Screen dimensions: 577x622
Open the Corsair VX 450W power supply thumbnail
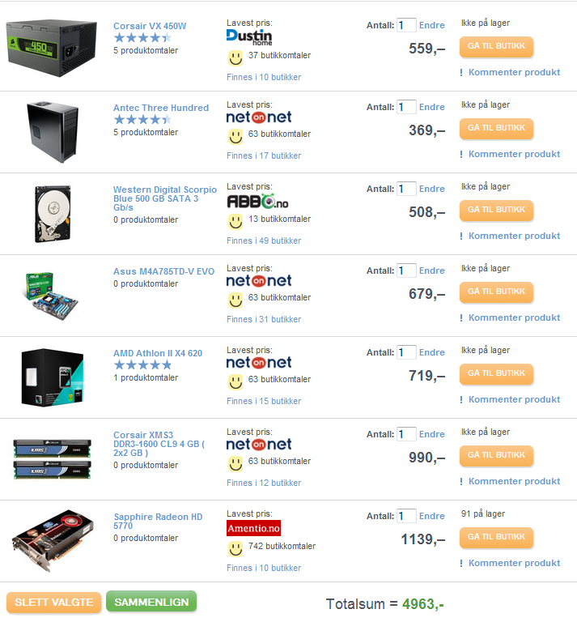coord(52,48)
